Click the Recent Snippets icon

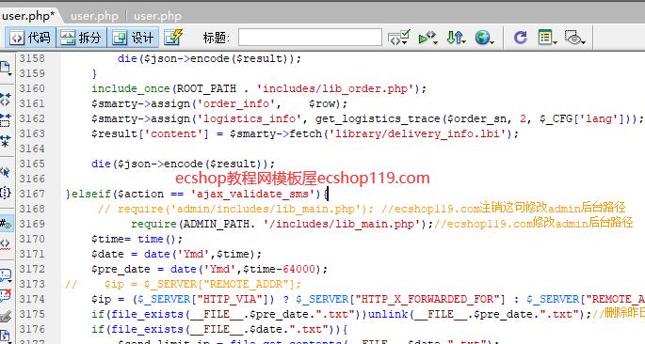(6, 336)
